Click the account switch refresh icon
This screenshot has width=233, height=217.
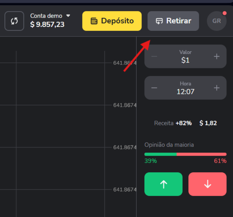tap(14, 21)
